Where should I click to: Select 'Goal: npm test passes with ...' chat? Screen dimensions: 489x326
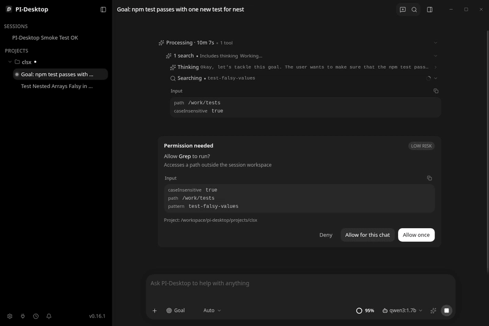coord(61,74)
